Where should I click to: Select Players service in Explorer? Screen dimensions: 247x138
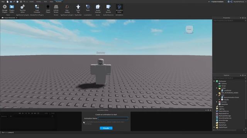point(221,107)
